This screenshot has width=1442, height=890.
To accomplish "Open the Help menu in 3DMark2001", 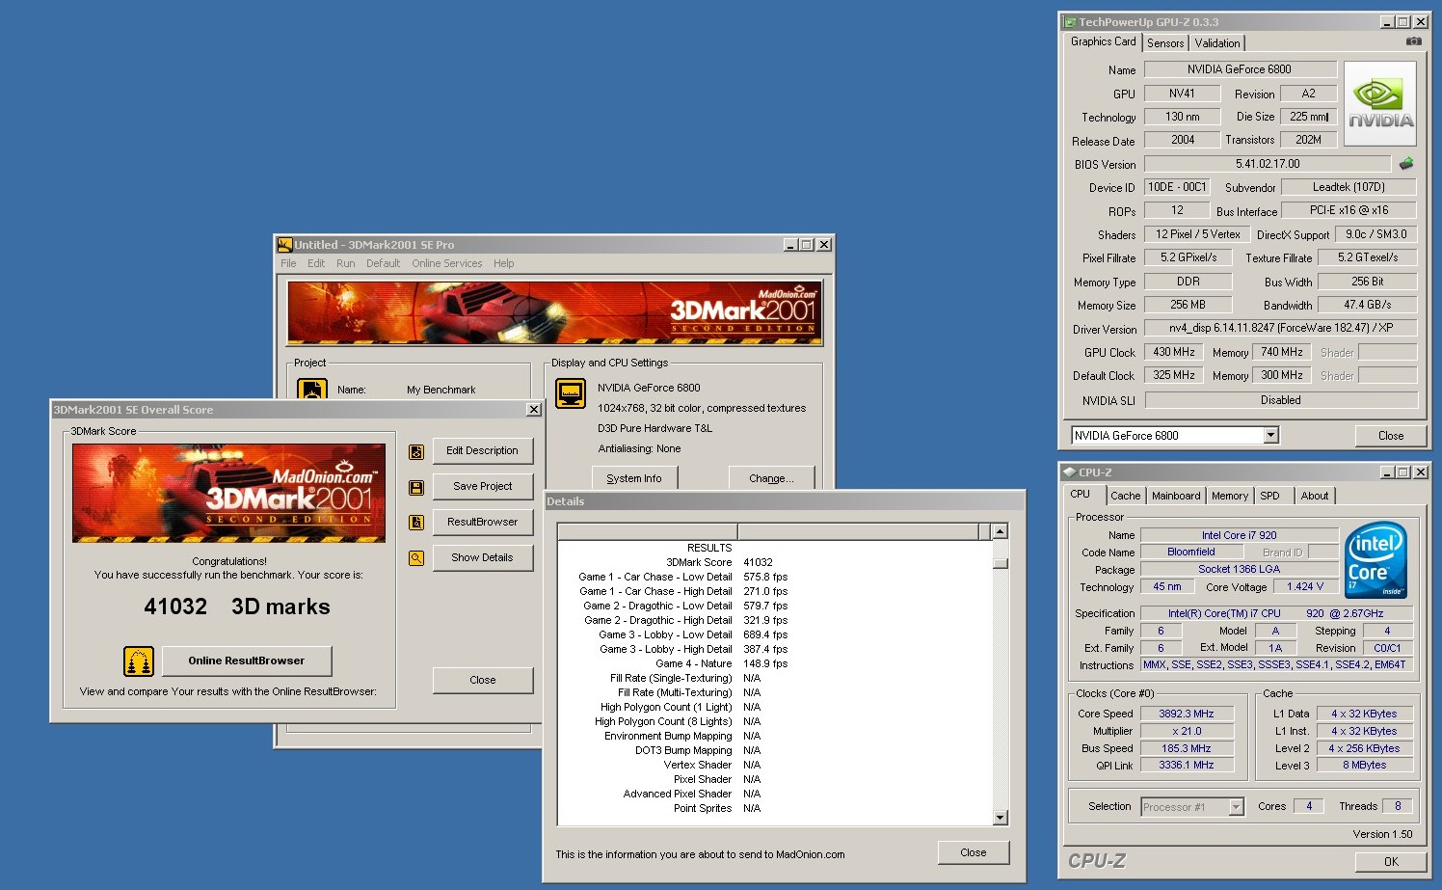I will [503, 263].
